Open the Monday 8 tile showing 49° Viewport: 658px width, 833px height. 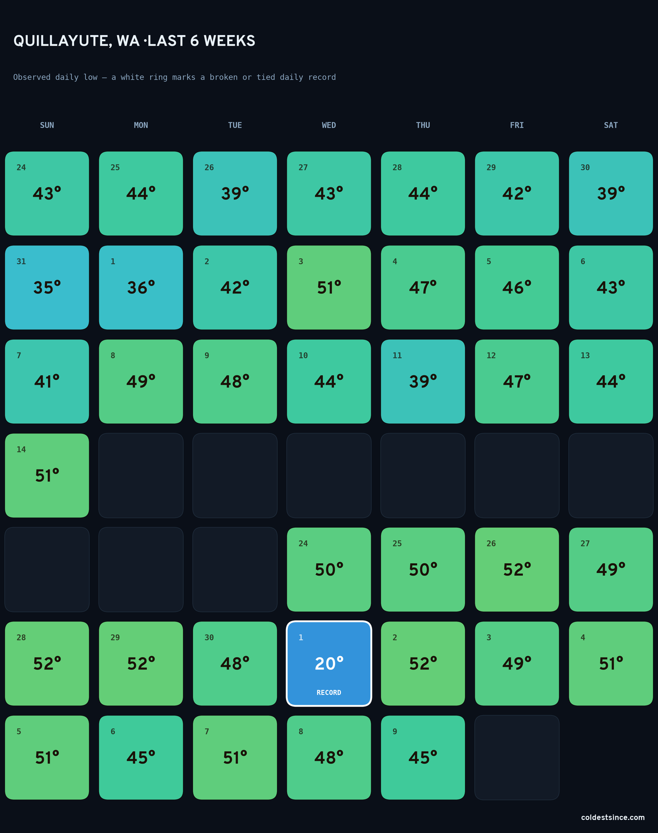141,381
